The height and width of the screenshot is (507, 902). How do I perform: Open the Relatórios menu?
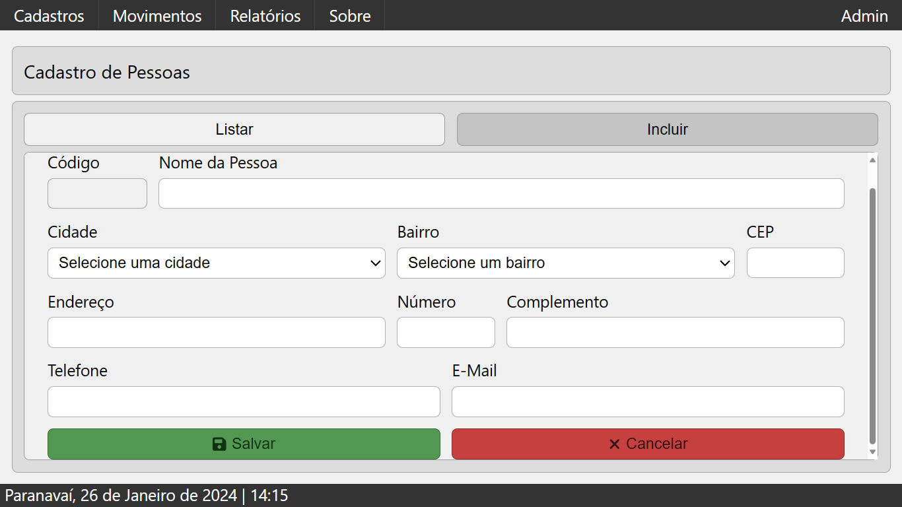pos(265,16)
